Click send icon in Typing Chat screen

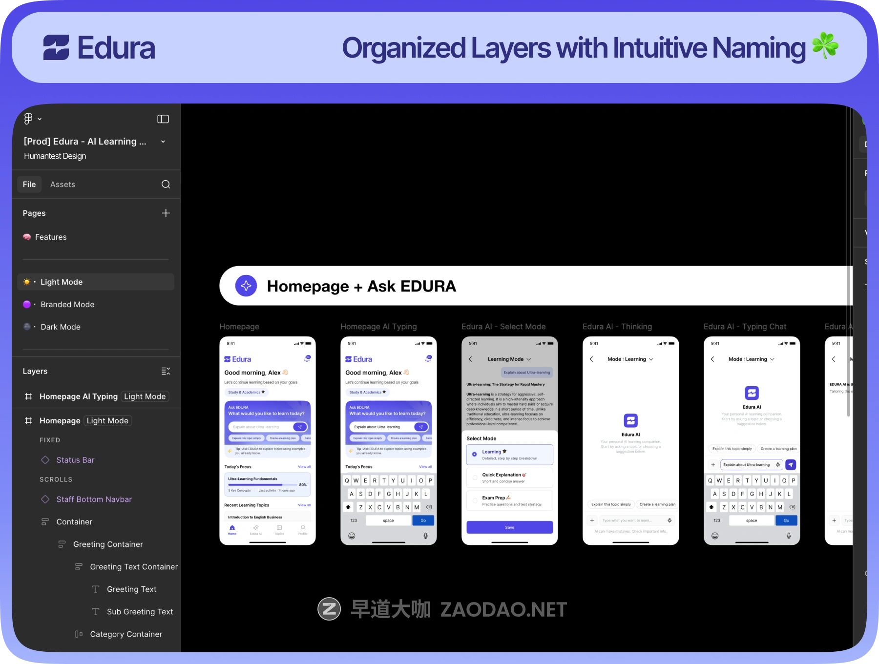tap(791, 465)
